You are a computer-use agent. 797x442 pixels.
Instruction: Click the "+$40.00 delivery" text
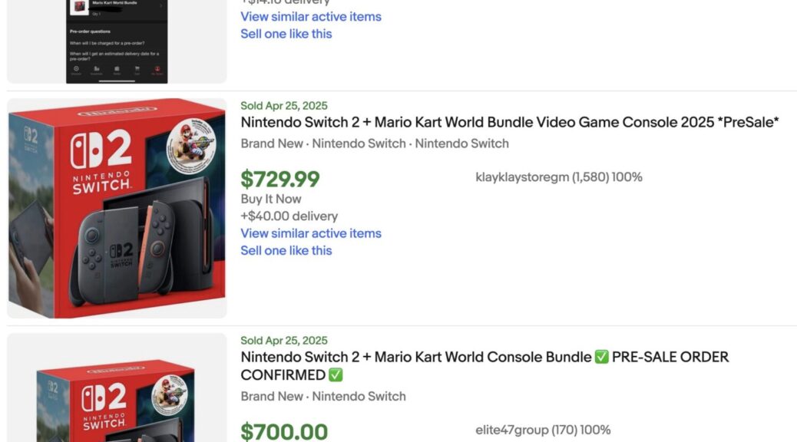289,216
